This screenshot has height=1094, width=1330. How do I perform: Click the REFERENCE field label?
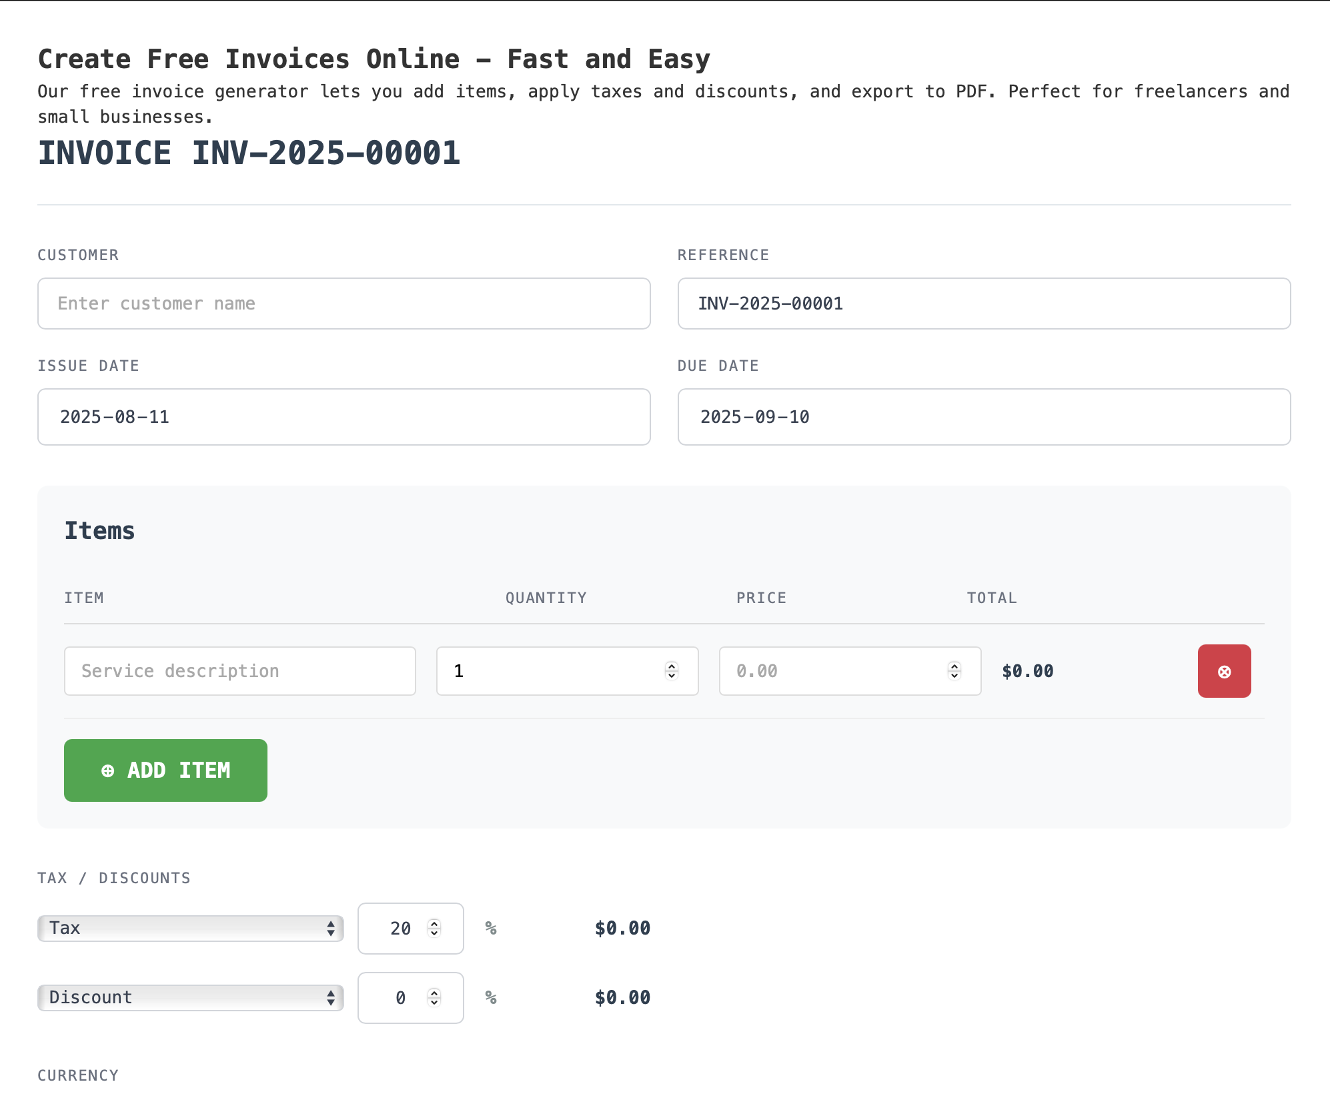(x=723, y=255)
